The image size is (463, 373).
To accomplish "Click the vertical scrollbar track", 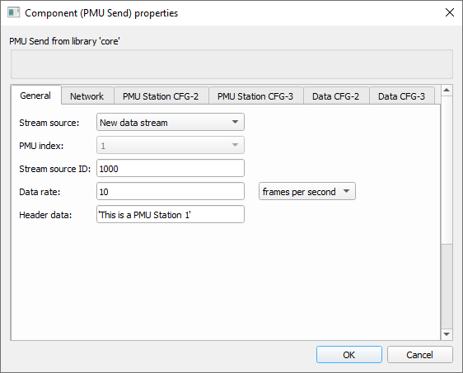I will coord(447,287).
